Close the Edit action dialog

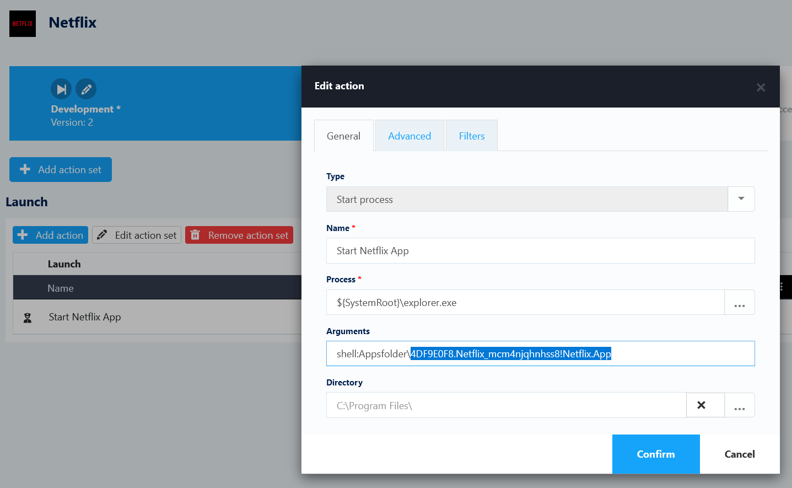761,87
